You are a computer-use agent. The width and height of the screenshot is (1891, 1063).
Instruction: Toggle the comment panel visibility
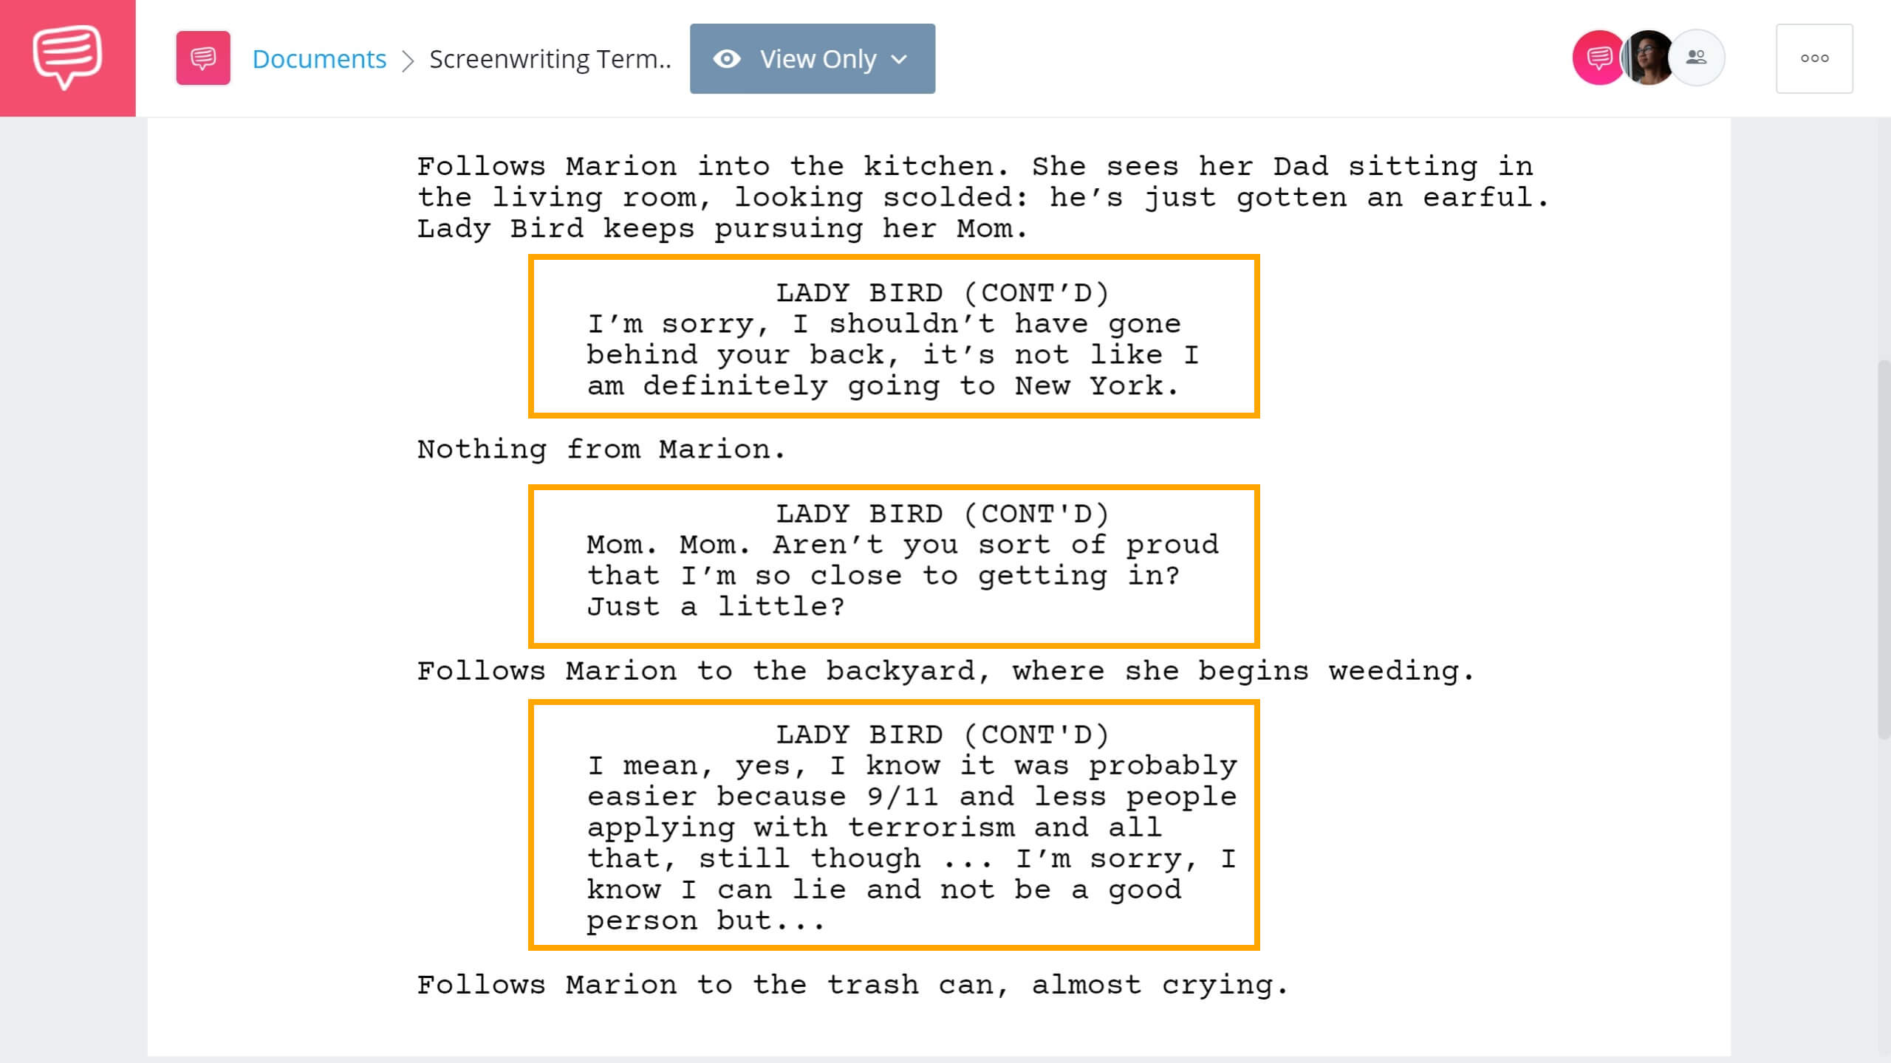coord(1595,58)
